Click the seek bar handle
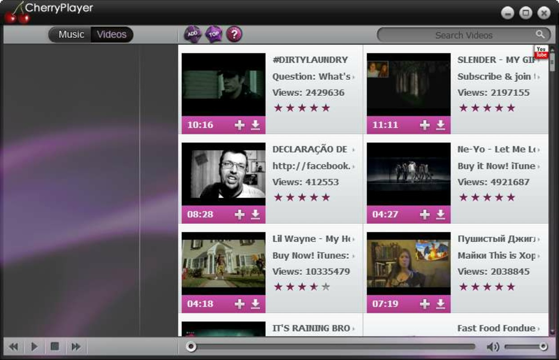 pos(191,347)
